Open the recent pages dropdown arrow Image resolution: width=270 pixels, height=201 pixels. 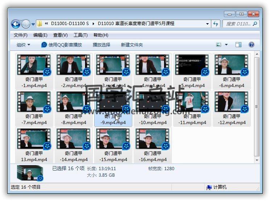tap(33, 24)
